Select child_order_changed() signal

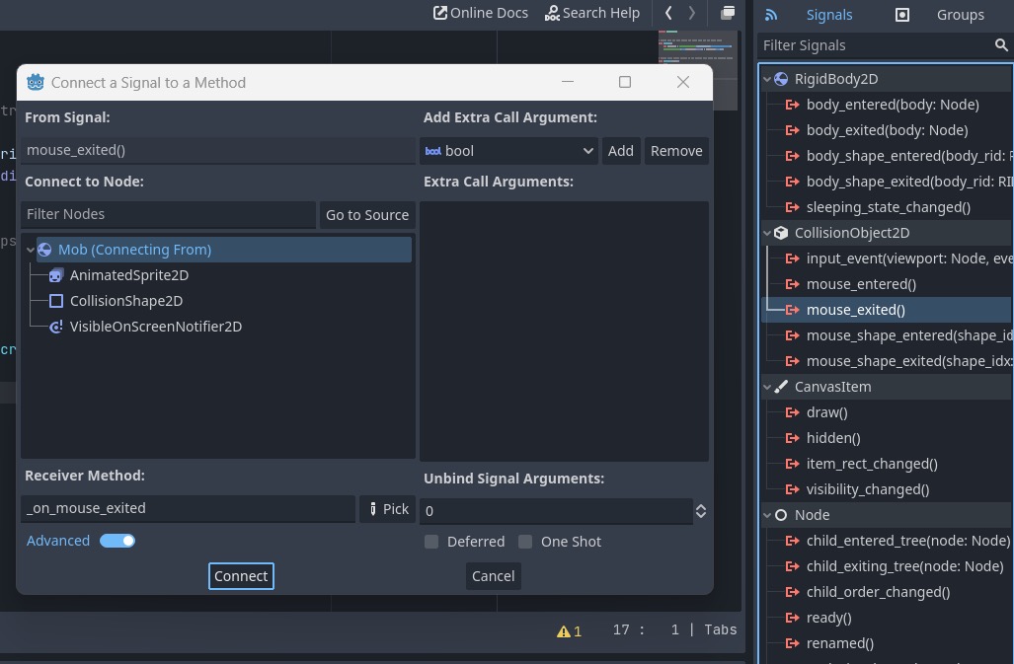(x=878, y=592)
